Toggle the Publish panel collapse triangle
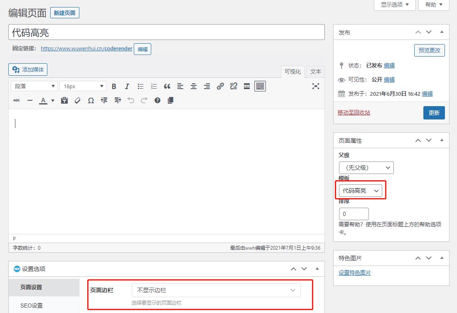This screenshot has height=313, width=457. pos(442,32)
